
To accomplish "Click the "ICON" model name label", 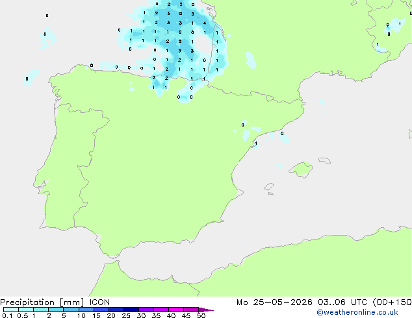I will pyautogui.click(x=99, y=302).
